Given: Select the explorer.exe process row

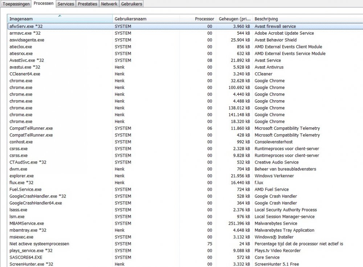Looking at the screenshot, I should click(21, 176).
